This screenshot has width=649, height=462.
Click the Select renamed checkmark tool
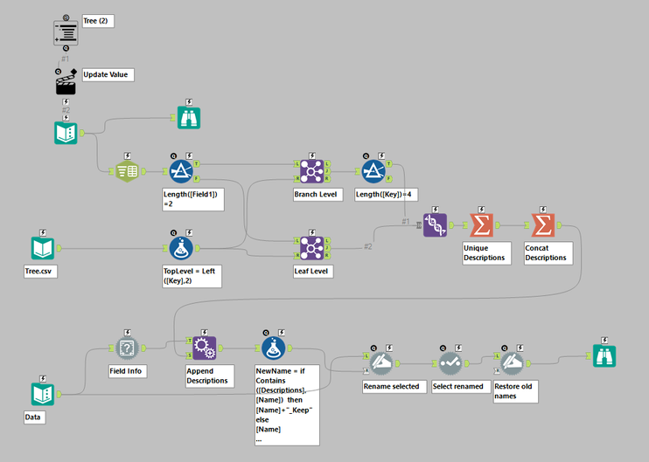pyautogui.click(x=450, y=363)
